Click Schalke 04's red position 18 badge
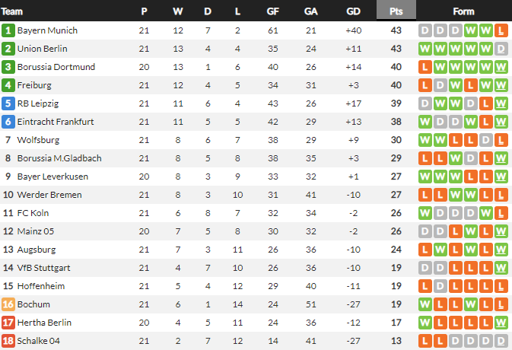The height and width of the screenshot is (350, 512). tap(8, 341)
